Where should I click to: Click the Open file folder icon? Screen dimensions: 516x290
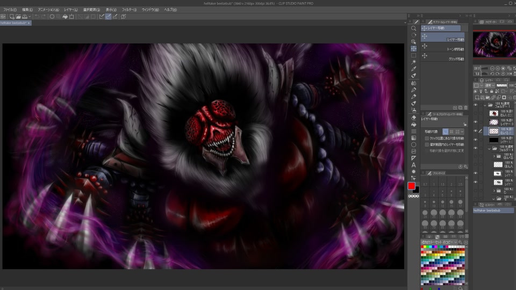coord(18,17)
